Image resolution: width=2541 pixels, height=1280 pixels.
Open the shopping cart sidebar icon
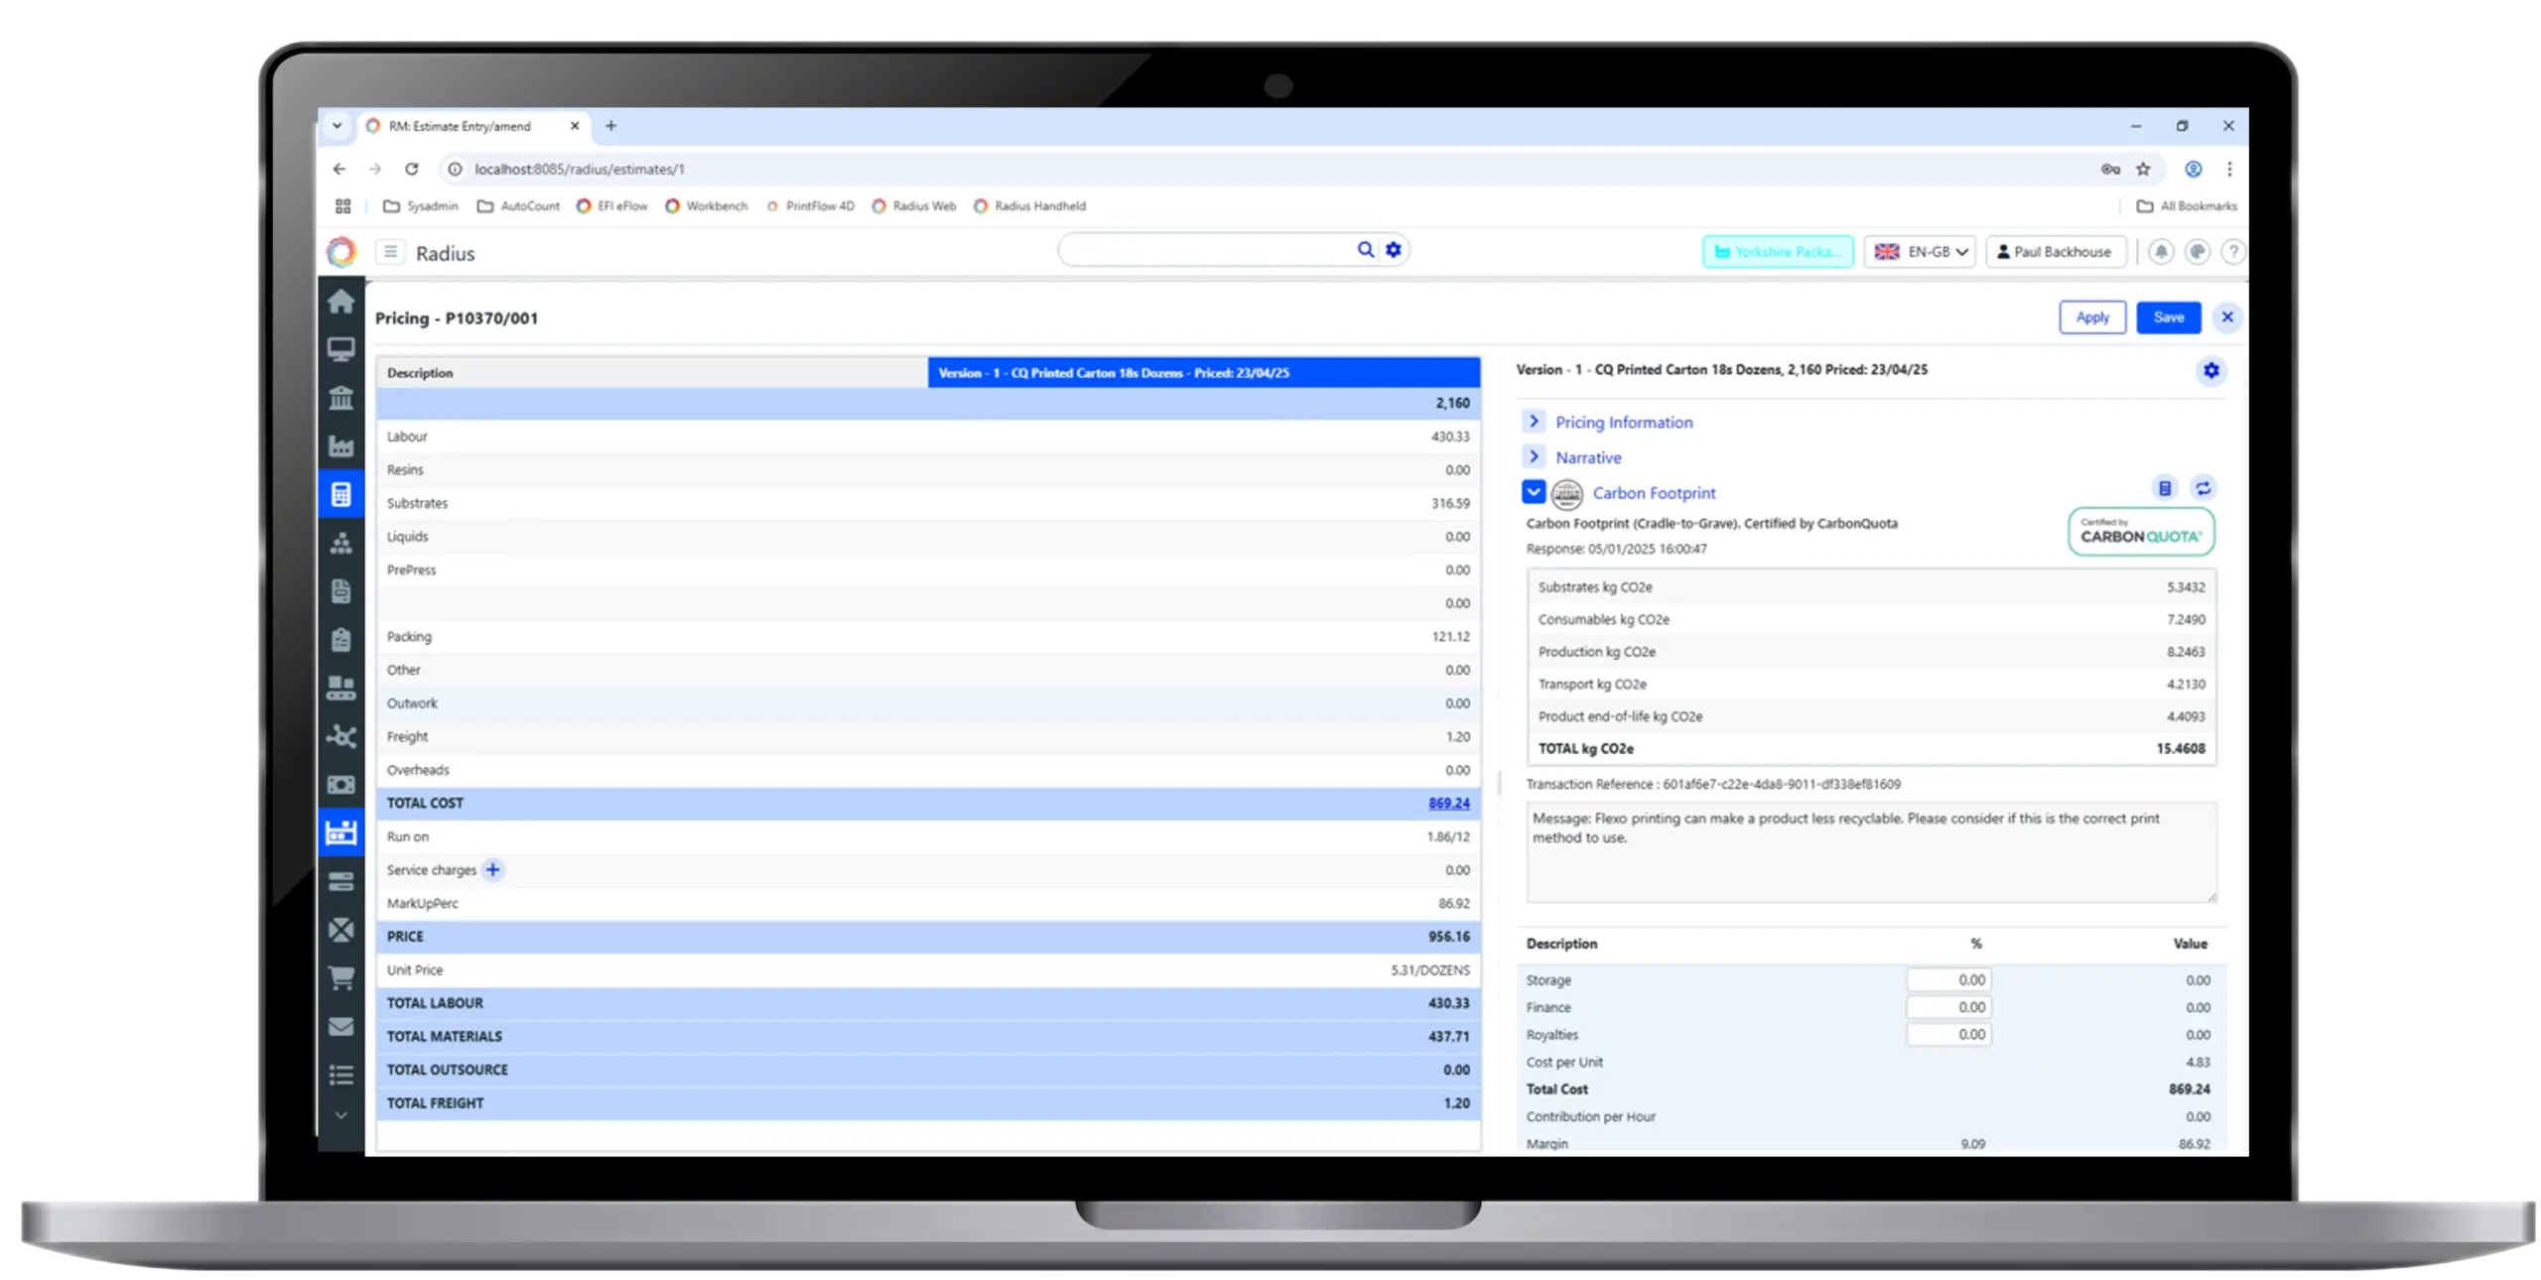pyautogui.click(x=340, y=977)
